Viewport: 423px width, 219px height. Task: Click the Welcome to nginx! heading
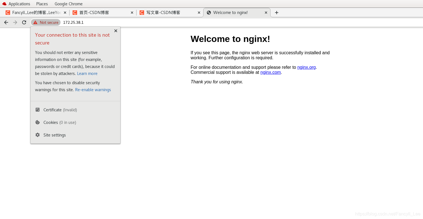coord(230,39)
